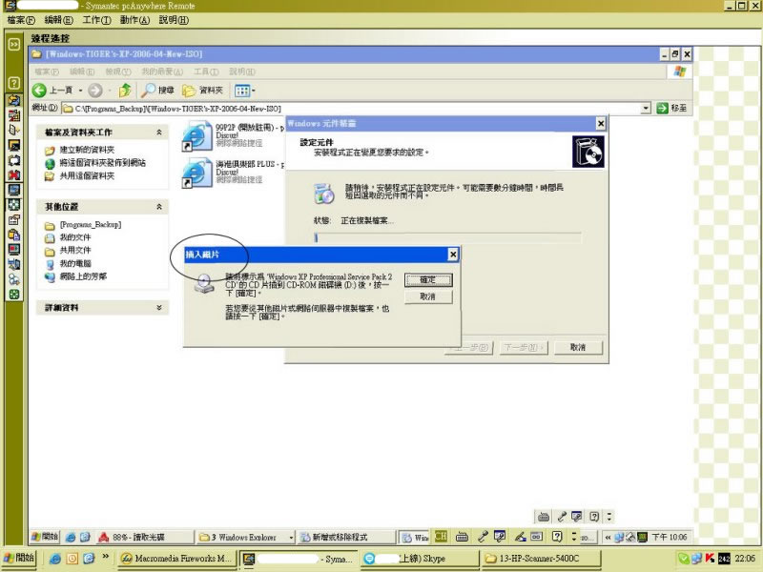
Task: Open 網路上的芳鄰 from other places
Action: [83, 276]
